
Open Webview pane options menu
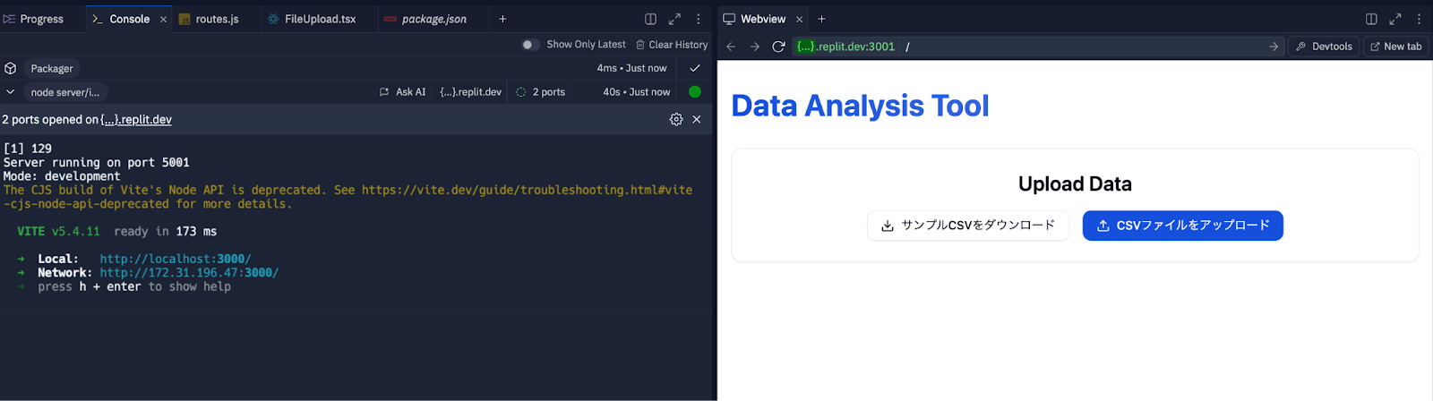1419,19
